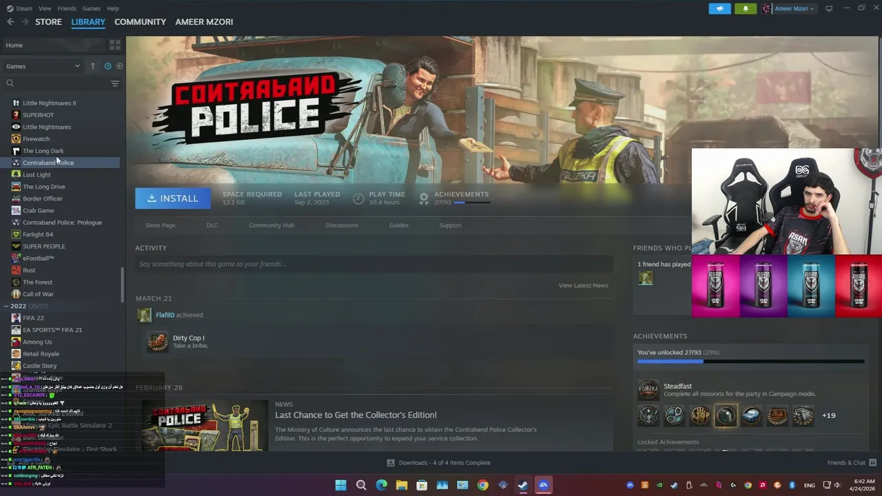Open Windows taskbar search
The image size is (882, 496).
pyautogui.click(x=361, y=485)
